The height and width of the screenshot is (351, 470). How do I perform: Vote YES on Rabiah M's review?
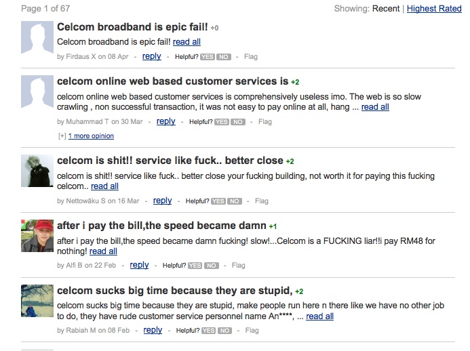coord(208,331)
